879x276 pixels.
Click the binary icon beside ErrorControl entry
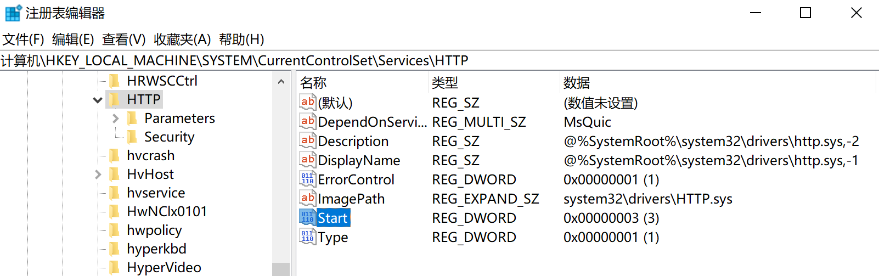click(307, 179)
